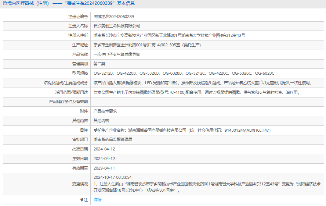Image resolution: width=326 pixels, height=206 pixels.
Task: Click the 批准日期 value 2024-04-12
Action: point(104,149)
